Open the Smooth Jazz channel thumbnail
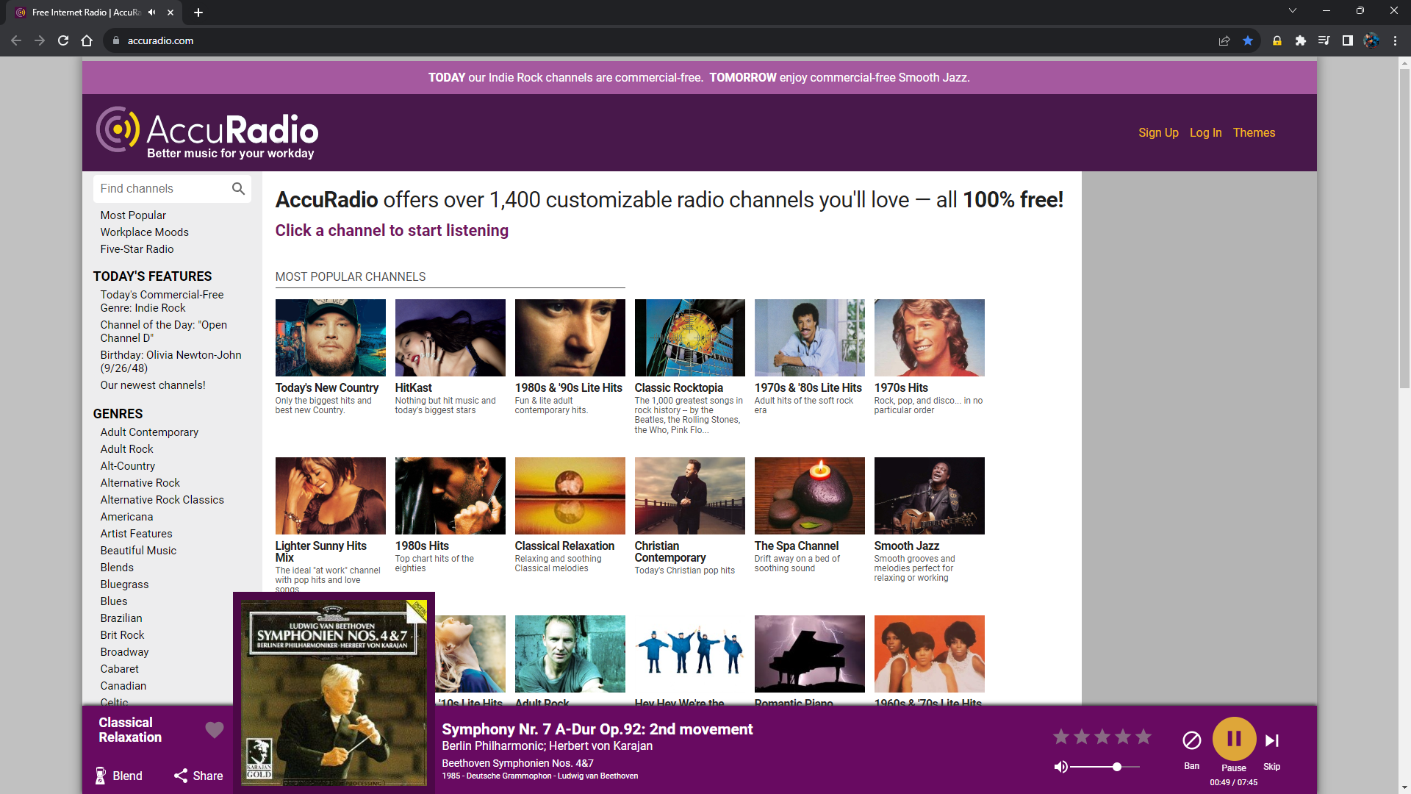The width and height of the screenshot is (1411, 794). click(929, 496)
